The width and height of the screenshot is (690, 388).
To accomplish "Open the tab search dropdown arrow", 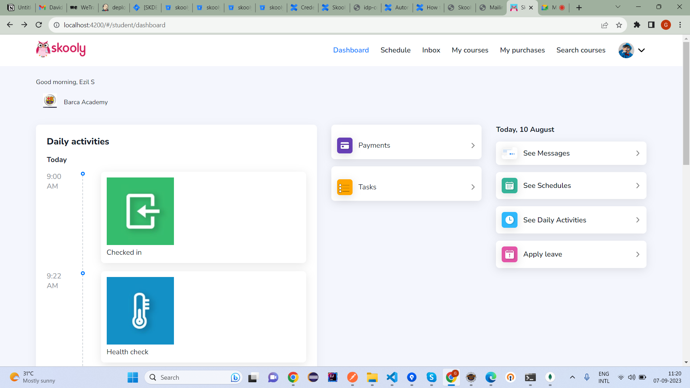I will tap(618, 7).
